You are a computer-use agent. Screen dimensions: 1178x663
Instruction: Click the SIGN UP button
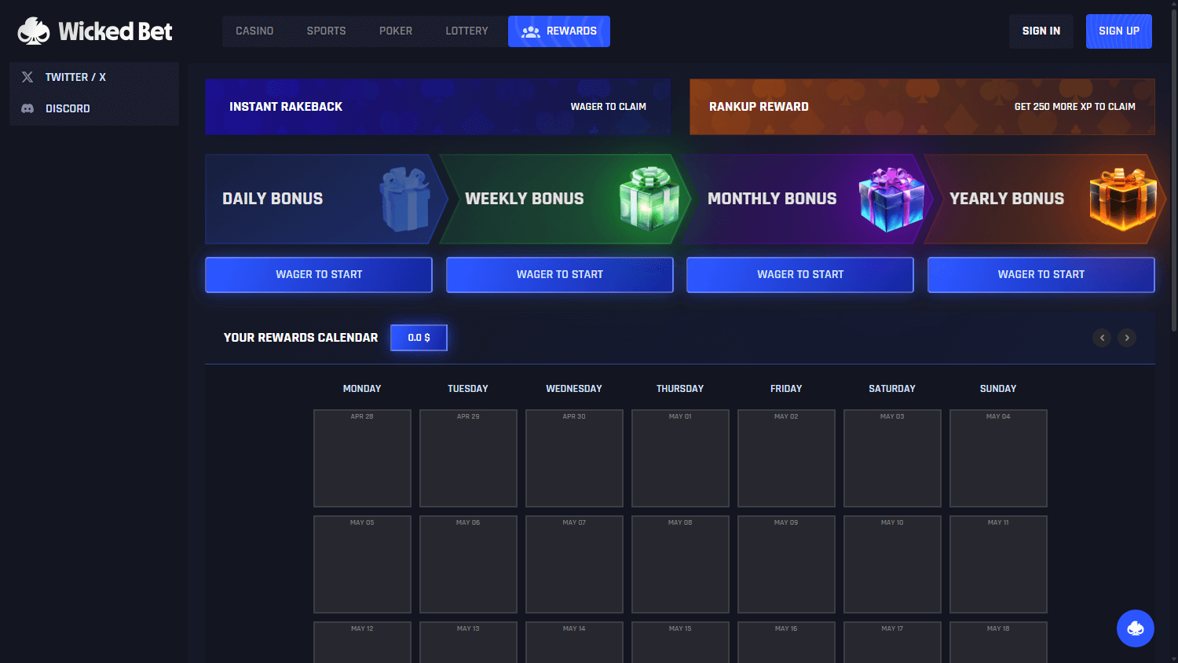(1118, 31)
